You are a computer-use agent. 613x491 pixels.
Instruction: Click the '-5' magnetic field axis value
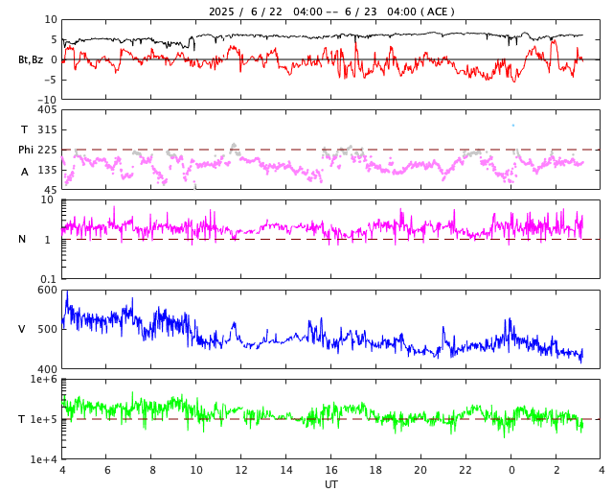[51, 80]
